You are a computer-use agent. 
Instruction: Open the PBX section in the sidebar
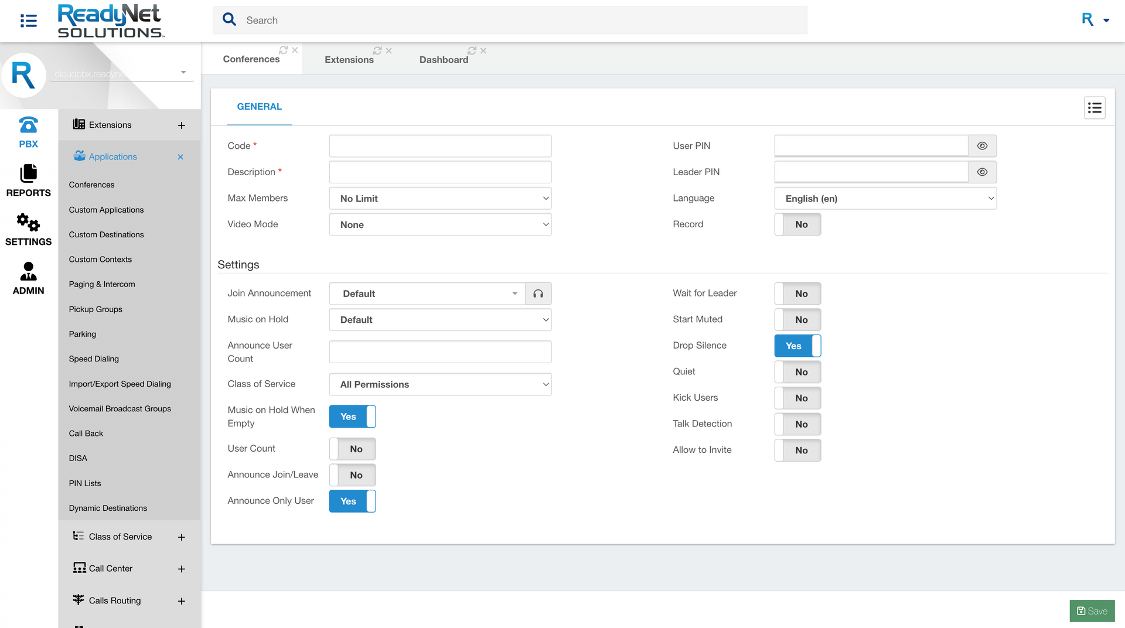click(28, 131)
